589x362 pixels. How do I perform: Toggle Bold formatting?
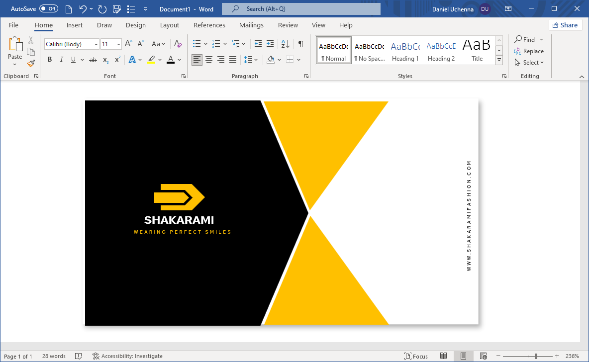pos(50,60)
